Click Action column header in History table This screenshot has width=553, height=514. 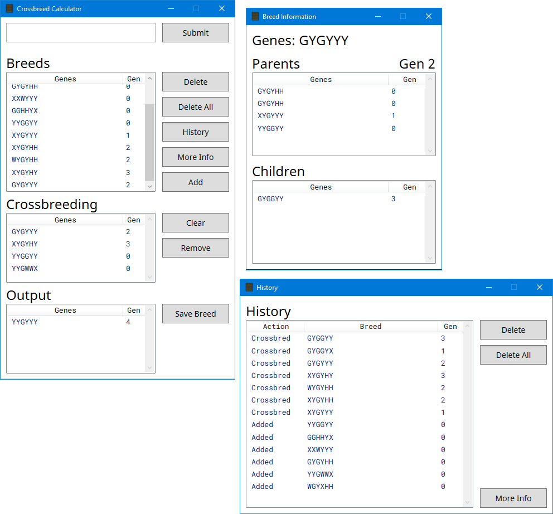(x=276, y=326)
